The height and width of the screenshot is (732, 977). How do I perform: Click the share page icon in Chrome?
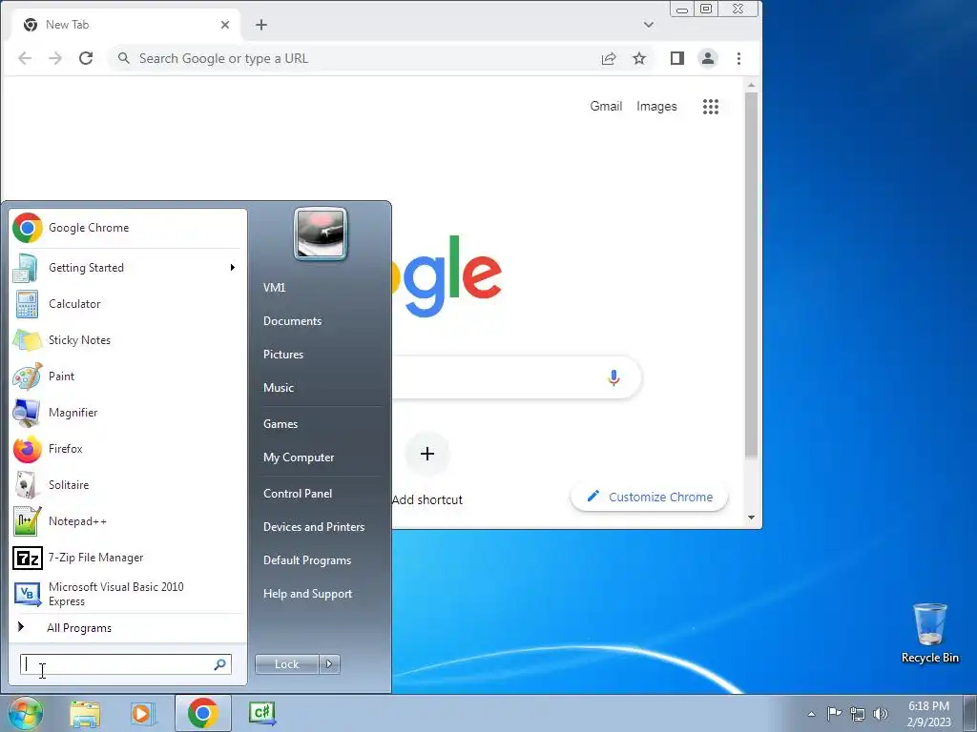pos(609,58)
